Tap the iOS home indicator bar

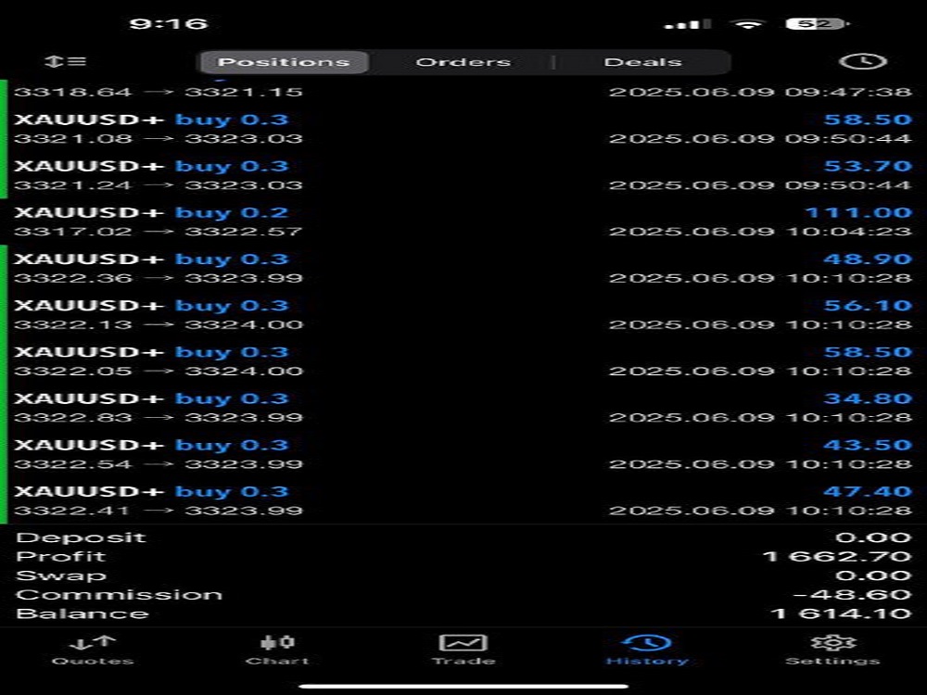[x=463, y=687]
